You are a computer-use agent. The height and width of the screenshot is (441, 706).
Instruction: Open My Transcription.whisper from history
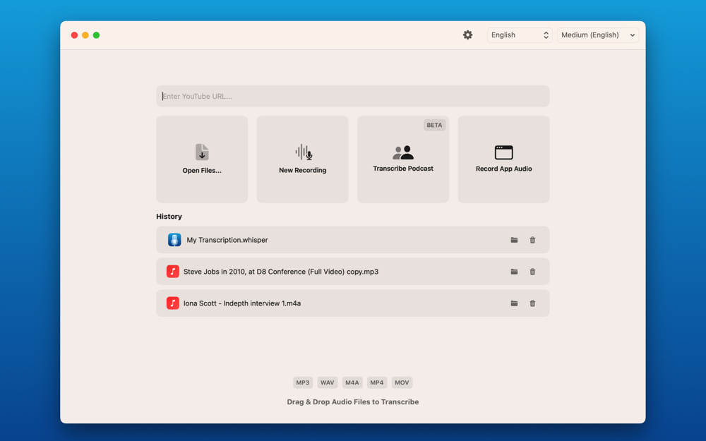click(227, 240)
